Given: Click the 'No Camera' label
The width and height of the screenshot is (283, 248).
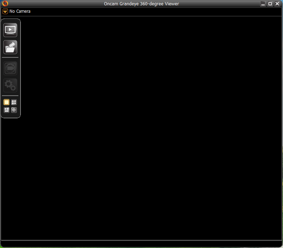Looking at the screenshot, I should click(20, 11).
